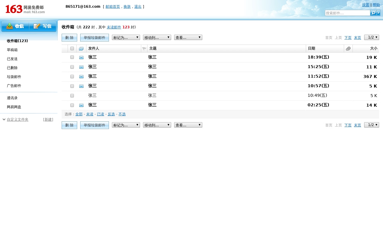Open the top 1/2 page selector
This screenshot has width=383, height=239.
(372, 37)
